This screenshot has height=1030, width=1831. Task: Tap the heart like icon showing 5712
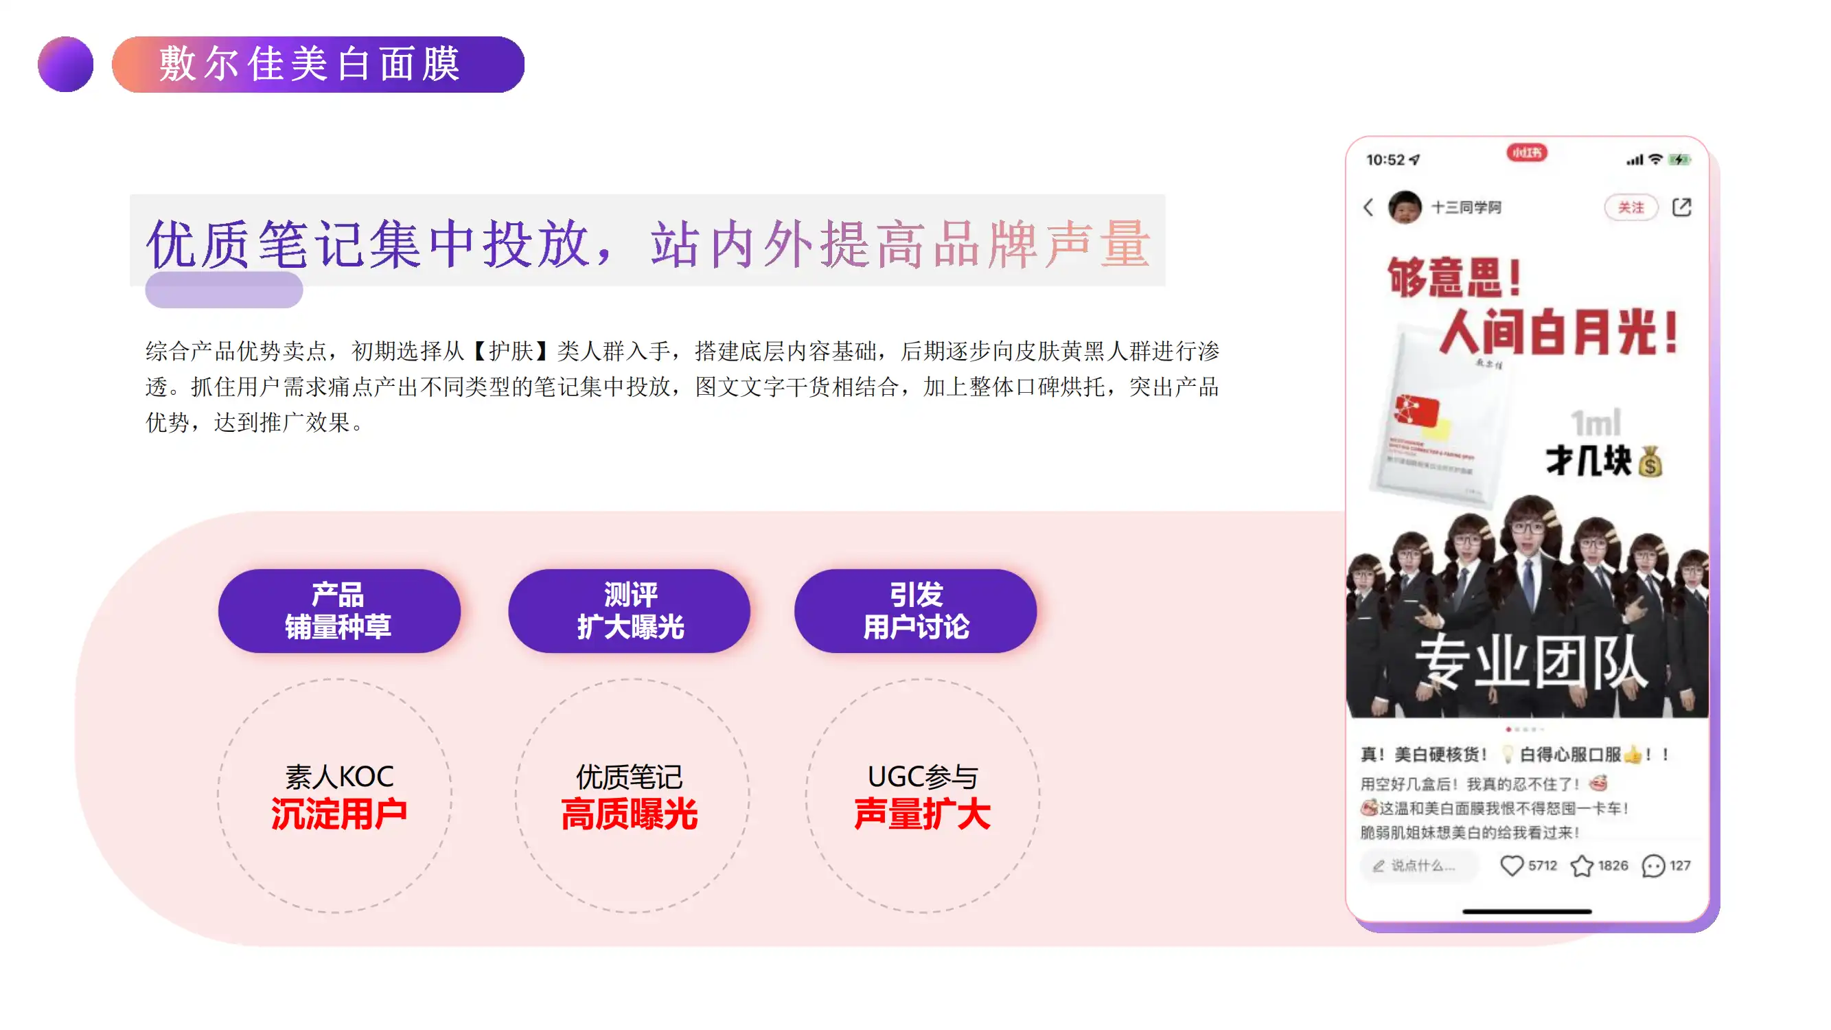tap(1511, 865)
